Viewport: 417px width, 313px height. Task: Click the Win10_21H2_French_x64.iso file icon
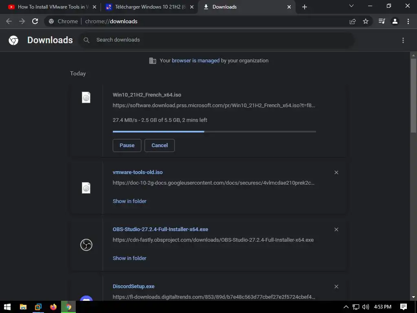coord(86,97)
